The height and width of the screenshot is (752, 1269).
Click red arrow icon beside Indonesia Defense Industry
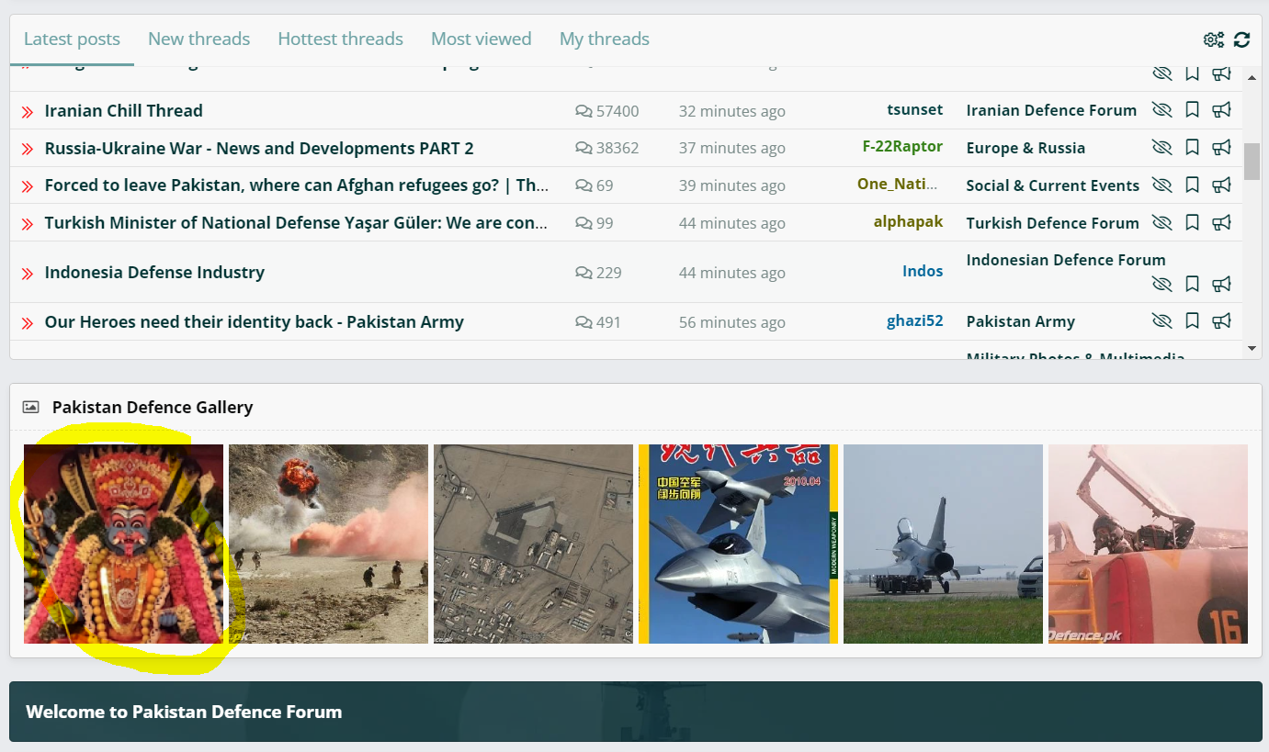[28, 273]
